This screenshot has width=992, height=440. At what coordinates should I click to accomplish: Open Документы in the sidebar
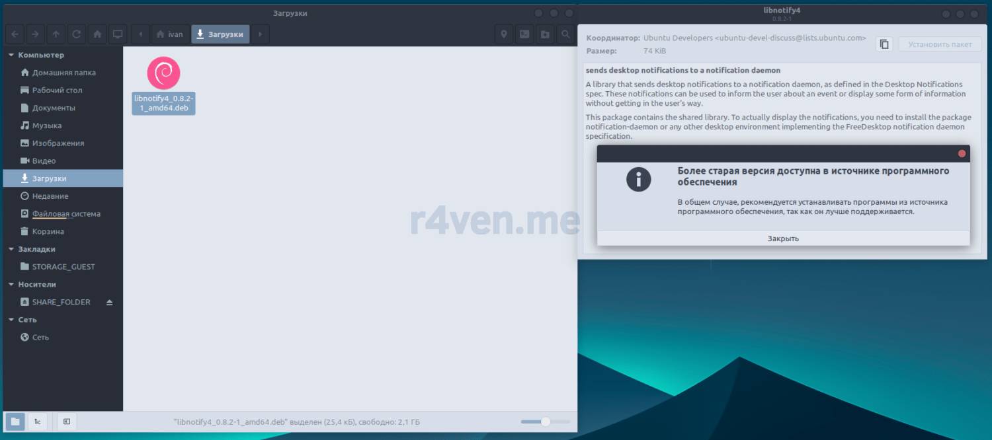pyautogui.click(x=54, y=108)
